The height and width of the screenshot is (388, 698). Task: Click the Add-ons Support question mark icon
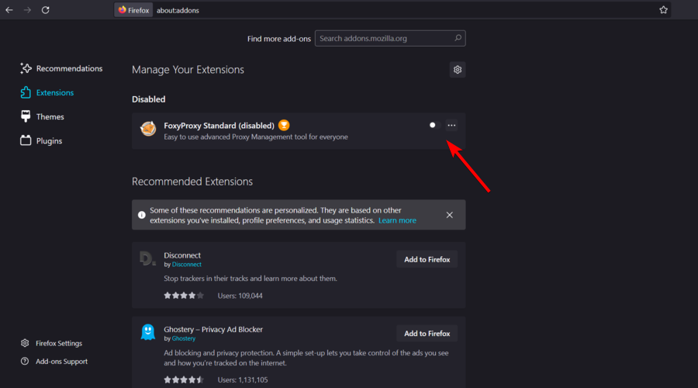click(25, 362)
